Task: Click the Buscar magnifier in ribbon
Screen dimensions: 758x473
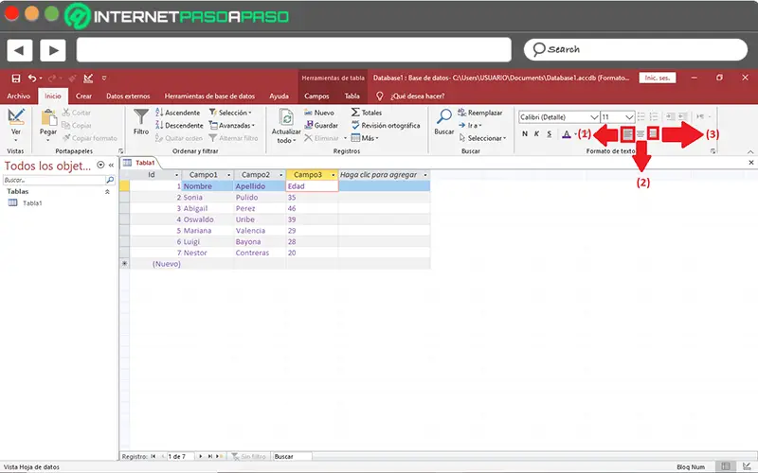Action: (443, 116)
